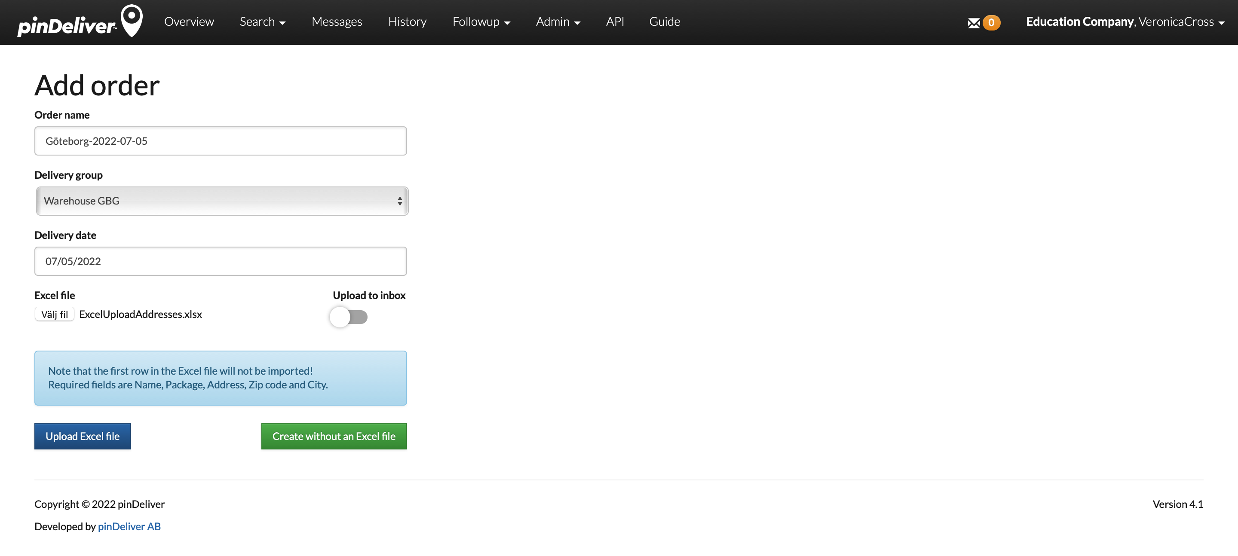Open the Warehouse GBG delivery group selector
1238x556 pixels.
click(x=222, y=201)
